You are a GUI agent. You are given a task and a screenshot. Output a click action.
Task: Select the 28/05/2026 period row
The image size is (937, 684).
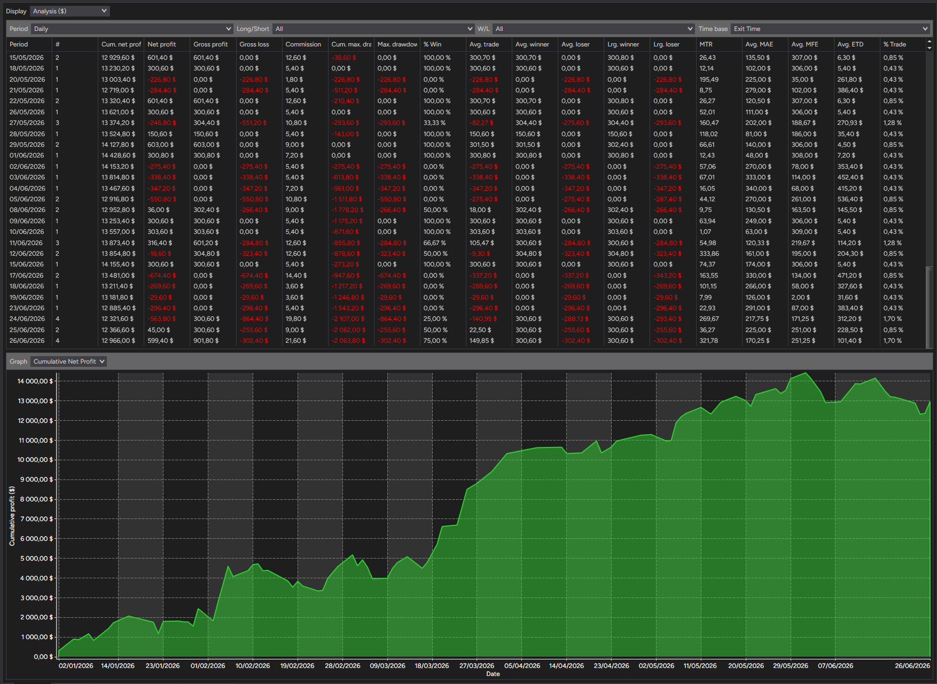466,134
